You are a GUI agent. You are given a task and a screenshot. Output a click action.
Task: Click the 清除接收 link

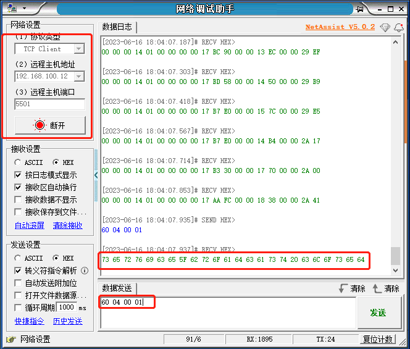(x=68, y=225)
